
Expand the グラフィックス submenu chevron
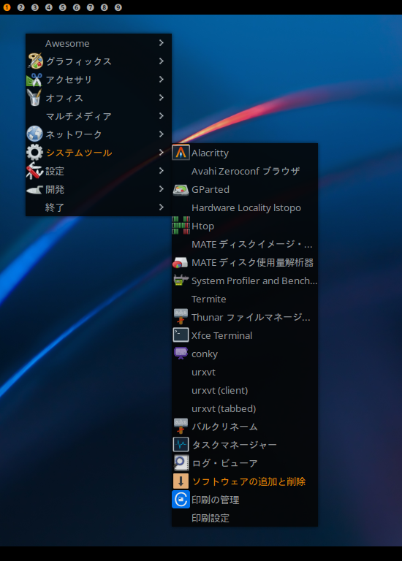[162, 61]
